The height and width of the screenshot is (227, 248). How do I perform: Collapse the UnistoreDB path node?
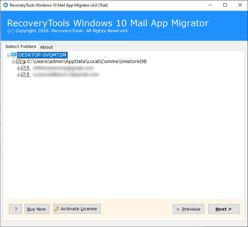14,62
